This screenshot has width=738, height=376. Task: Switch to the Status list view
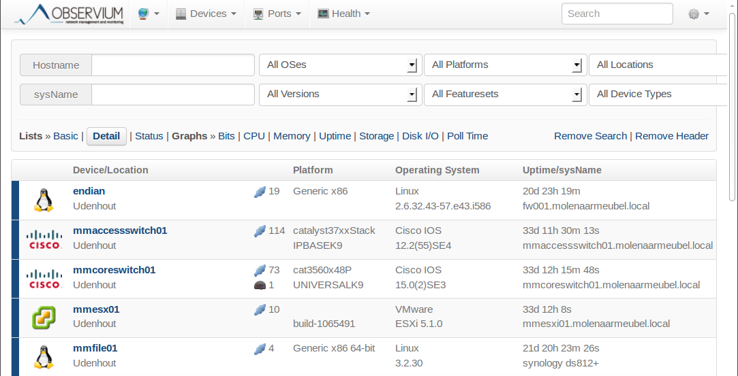[x=149, y=136]
